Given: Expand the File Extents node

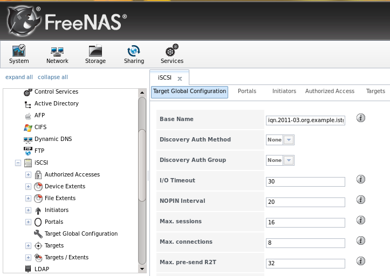Looking at the screenshot, I should click(x=28, y=199).
